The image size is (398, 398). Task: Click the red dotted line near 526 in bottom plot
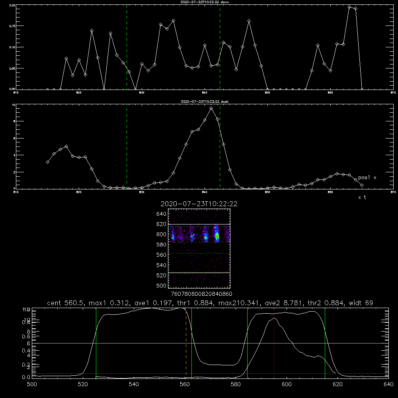coord(98,343)
